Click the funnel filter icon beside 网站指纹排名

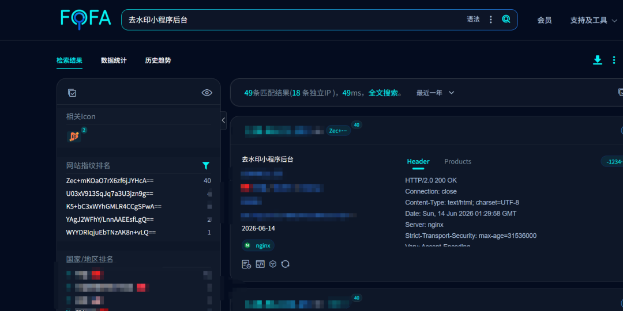click(x=205, y=166)
